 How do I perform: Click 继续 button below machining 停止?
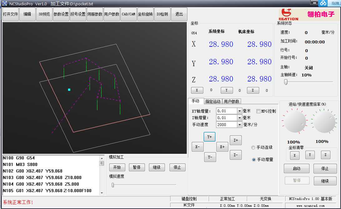point(325,181)
